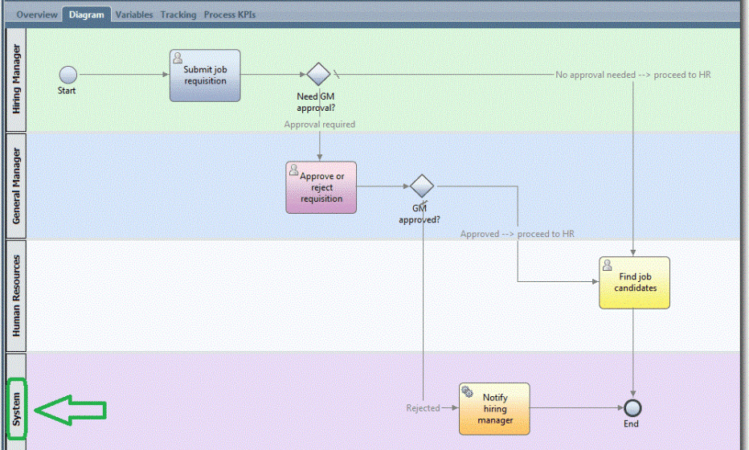Open the Tracking tab
Viewport: 749px width, 450px height.
[x=178, y=14]
